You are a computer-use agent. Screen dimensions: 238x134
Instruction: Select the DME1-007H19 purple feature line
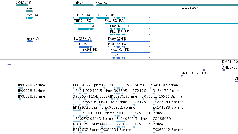(209, 76)
